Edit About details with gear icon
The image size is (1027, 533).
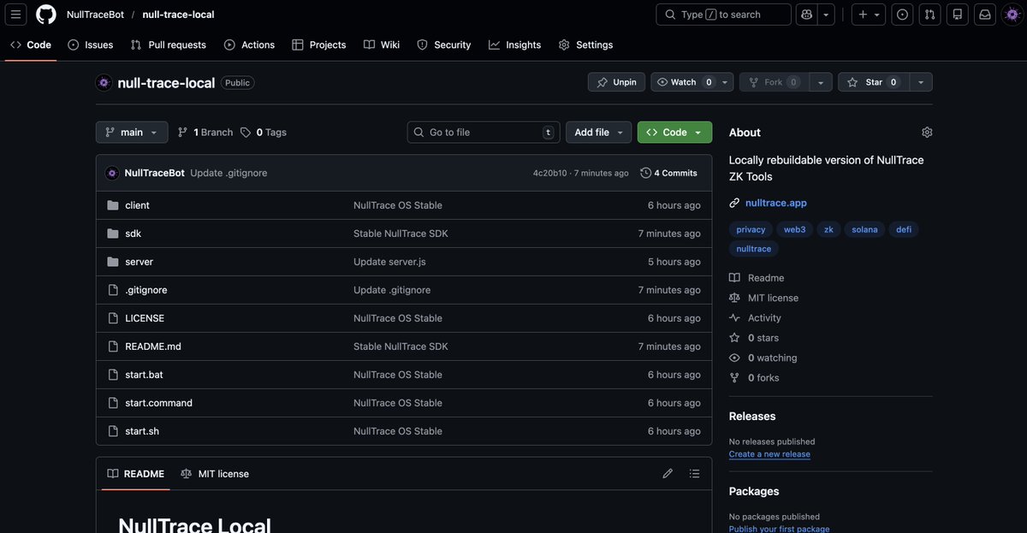point(927,133)
